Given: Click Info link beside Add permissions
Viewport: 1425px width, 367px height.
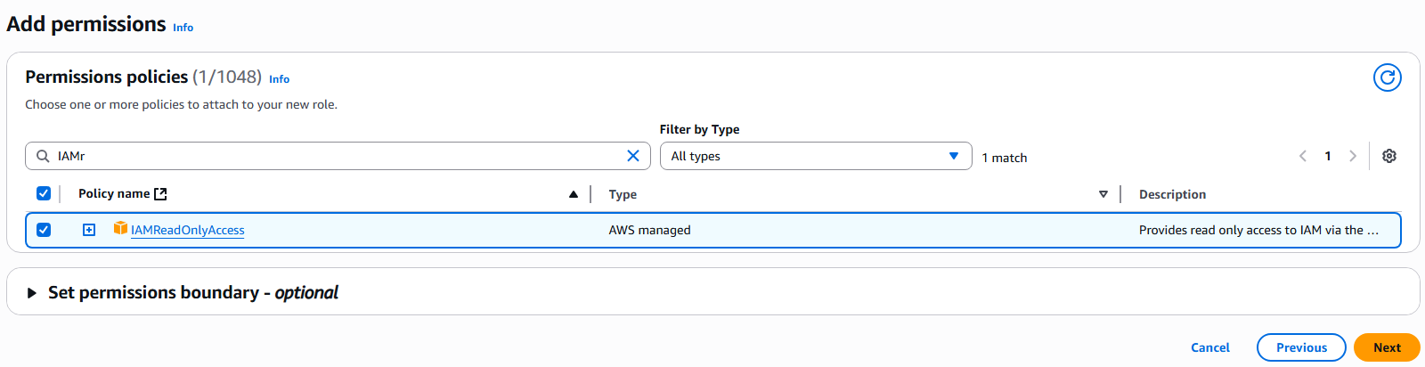Looking at the screenshot, I should point(183,28).
